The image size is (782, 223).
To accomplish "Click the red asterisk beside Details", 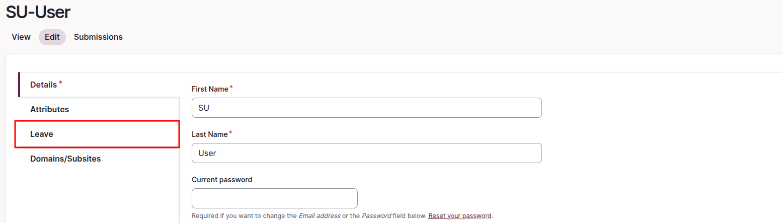I will click(60, 83).
